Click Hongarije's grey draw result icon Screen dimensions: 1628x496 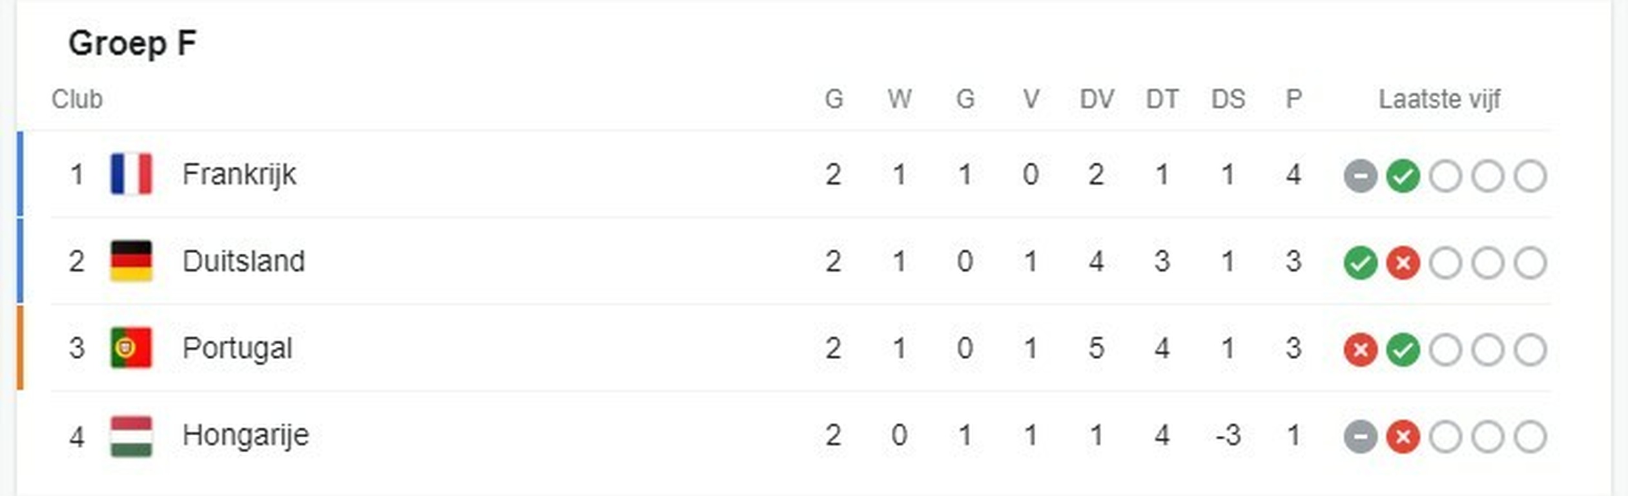(1360, 437)
